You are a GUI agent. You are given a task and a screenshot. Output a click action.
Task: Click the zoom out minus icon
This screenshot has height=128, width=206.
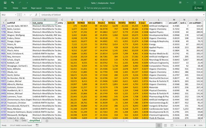[x=176, y=125]
